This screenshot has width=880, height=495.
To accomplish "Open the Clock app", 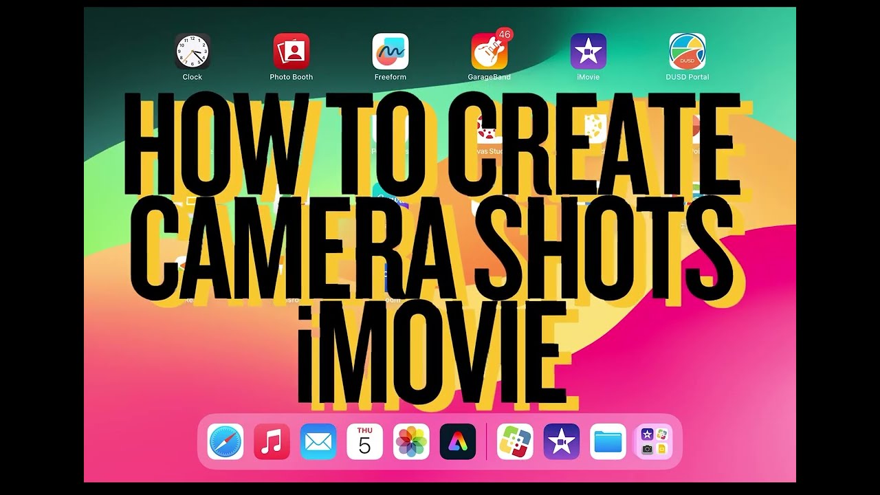I will (x=192, y=52).
